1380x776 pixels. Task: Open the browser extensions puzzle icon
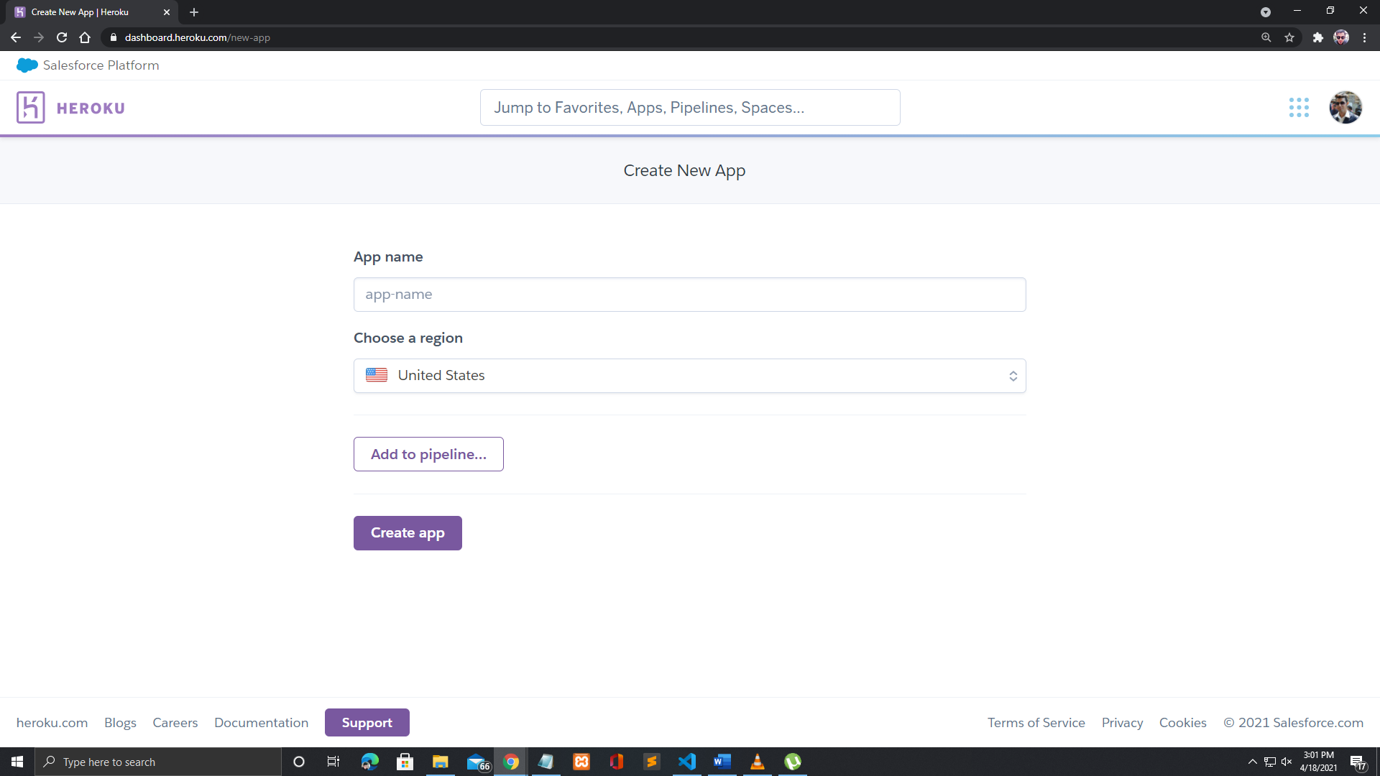(1317, 37)
